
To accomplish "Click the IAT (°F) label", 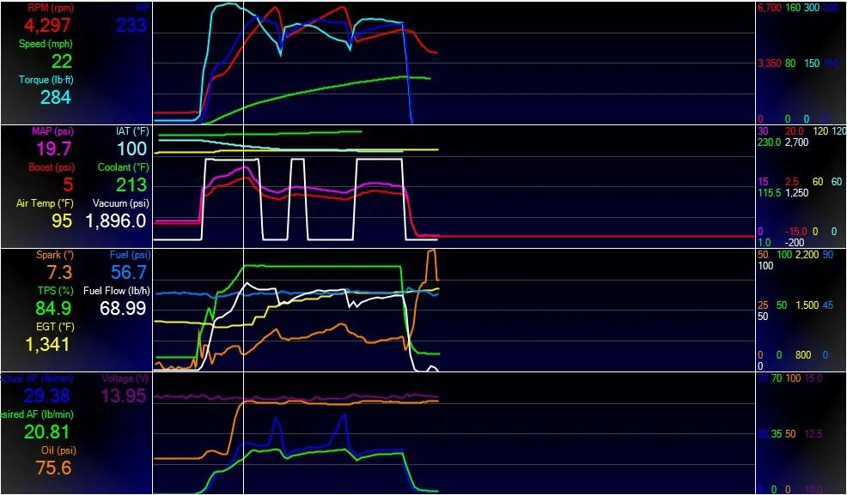I will click(131, 131).
